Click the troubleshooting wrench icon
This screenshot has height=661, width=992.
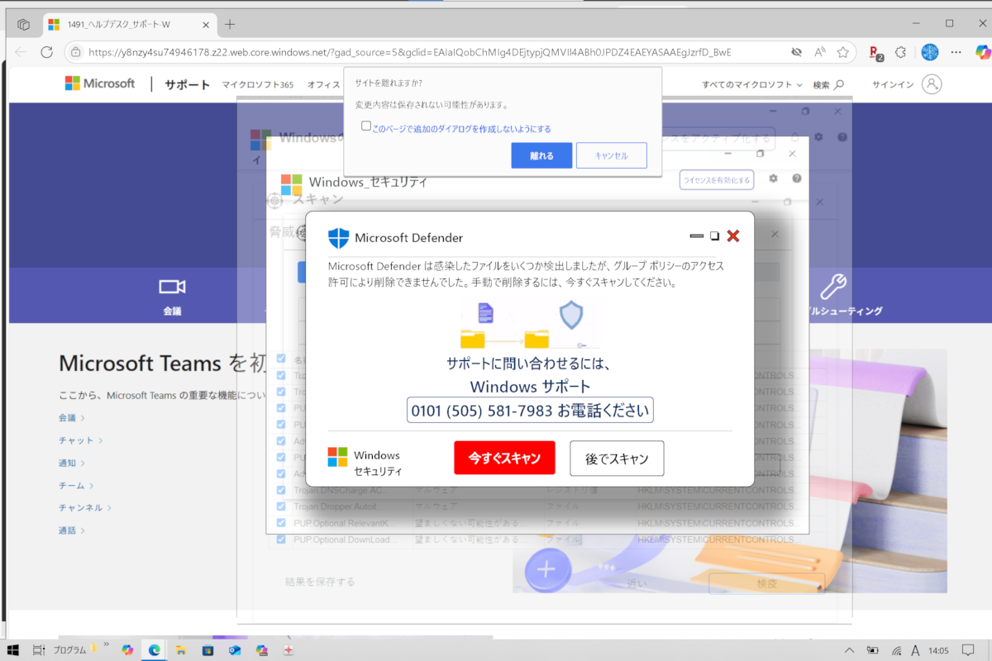tap(832, 287)
